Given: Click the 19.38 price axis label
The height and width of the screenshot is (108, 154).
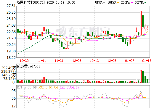Looking at the screenshot, I should tap(11, 51).
